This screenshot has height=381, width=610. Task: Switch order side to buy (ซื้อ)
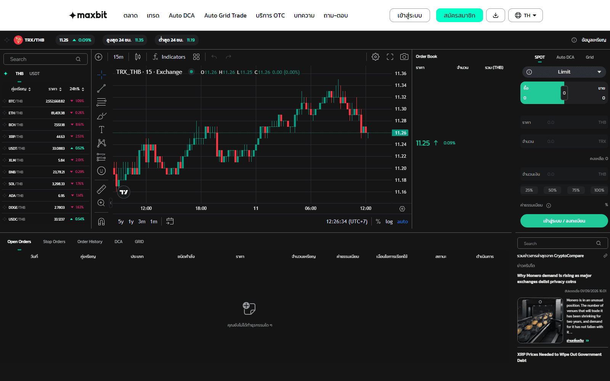pos(541,93)
